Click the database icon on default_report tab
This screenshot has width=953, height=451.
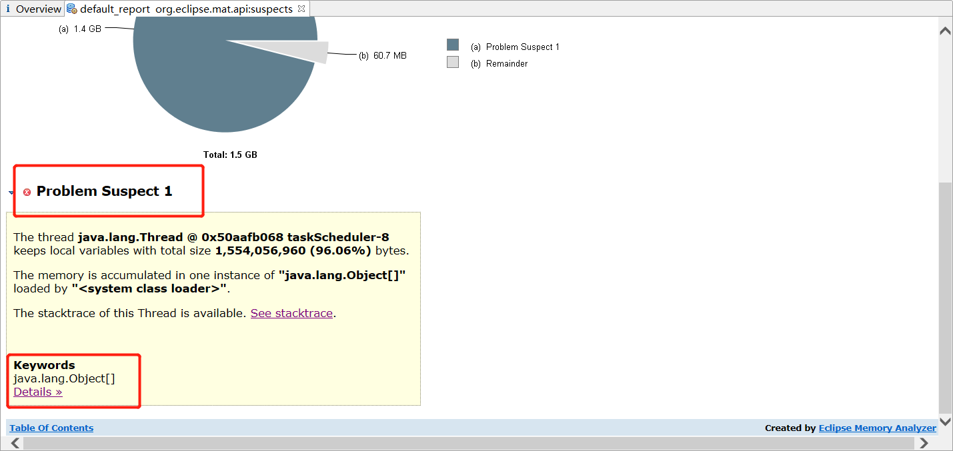coord(71,9)
